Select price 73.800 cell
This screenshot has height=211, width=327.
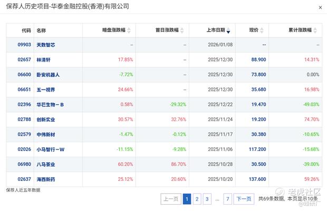coord(258,75)
